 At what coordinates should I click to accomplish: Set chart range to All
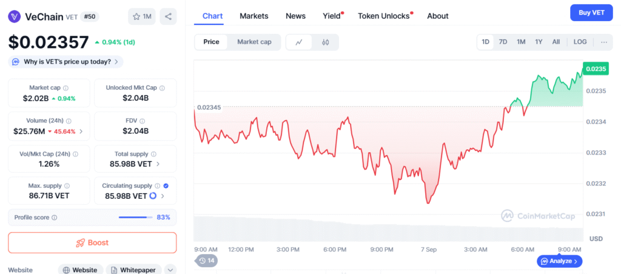click(x=556, y=42)
